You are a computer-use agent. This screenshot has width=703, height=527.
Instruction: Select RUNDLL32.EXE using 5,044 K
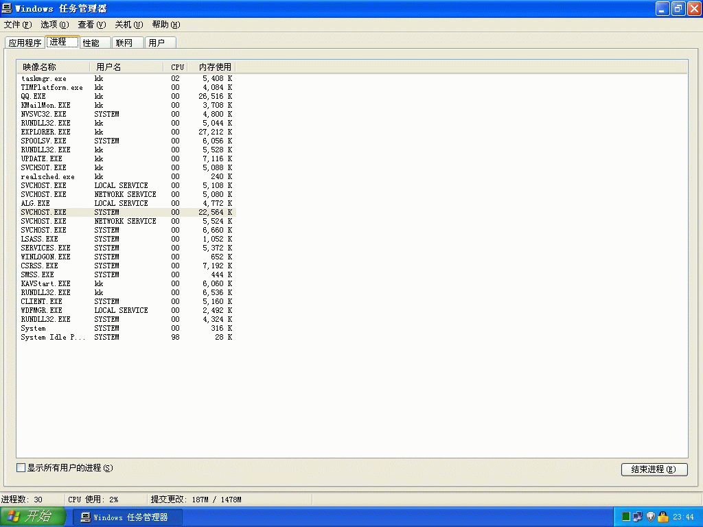tap(126, 124)
